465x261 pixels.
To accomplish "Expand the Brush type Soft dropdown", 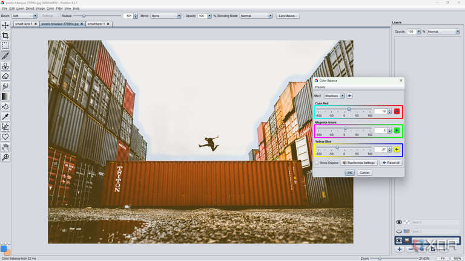I will (25, 16).
